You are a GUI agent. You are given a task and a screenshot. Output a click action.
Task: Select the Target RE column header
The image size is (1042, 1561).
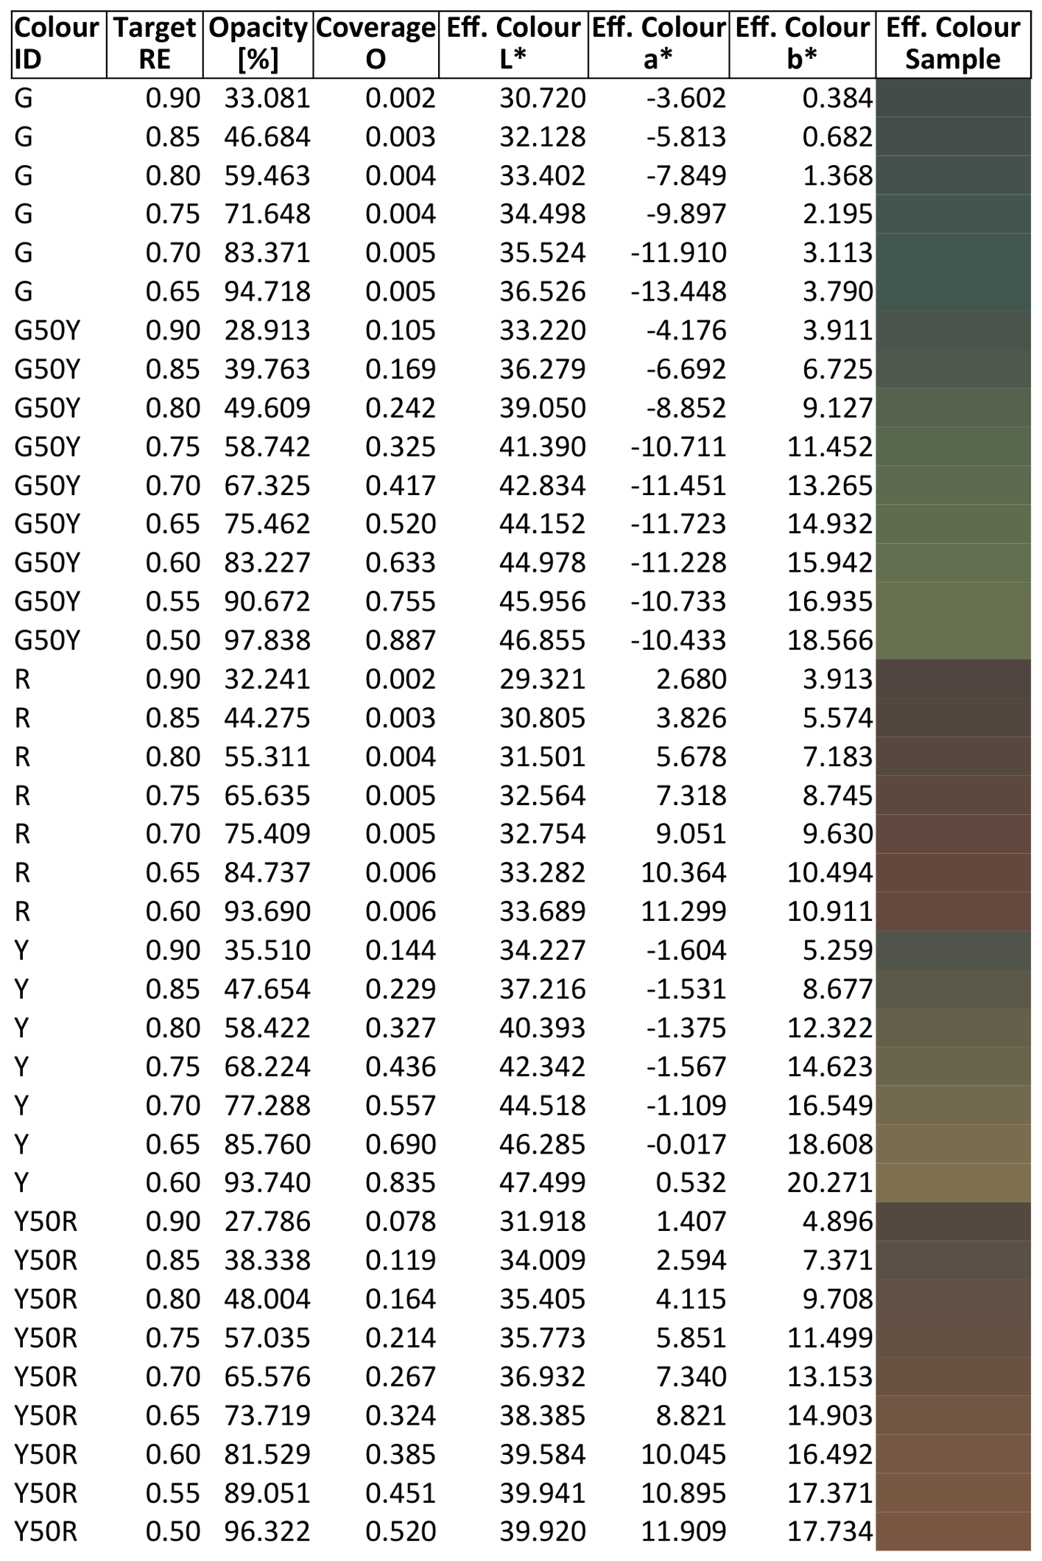(x=155, y=44)
